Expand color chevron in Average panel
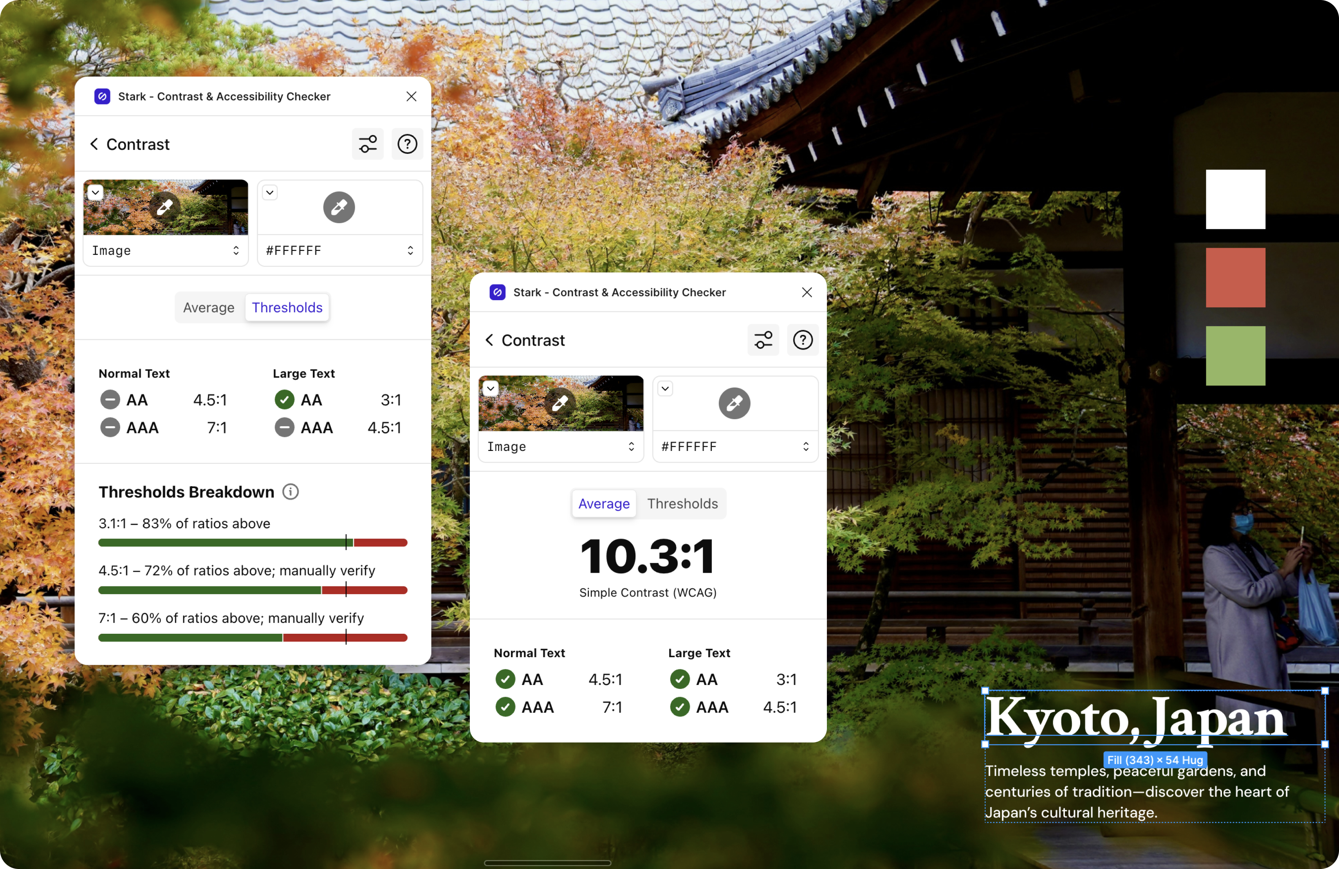This screenshot has width=1339, height=869. click(665, 389)
